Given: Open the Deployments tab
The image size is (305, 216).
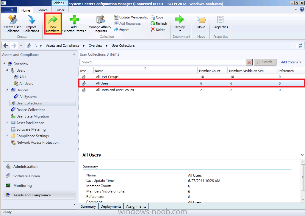Looking at the screenshot, I should pos(111,206).
